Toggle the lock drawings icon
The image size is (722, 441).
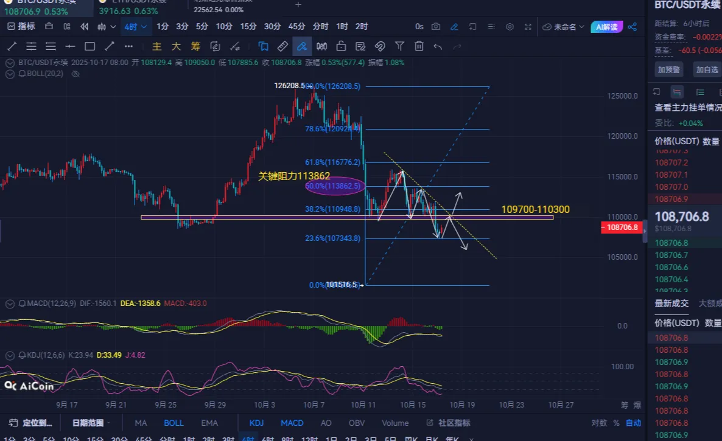[x=341, y=46]
